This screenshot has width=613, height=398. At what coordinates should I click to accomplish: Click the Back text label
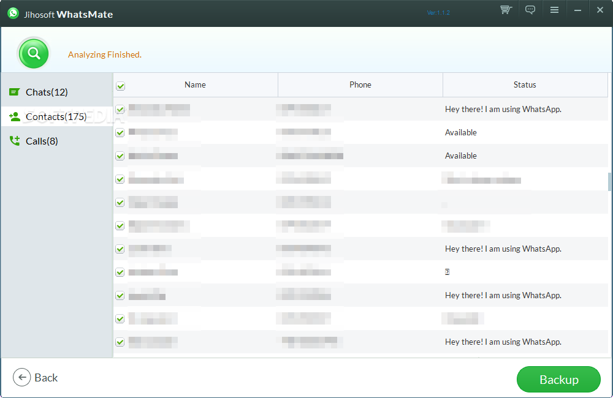(x=46, y=378)
